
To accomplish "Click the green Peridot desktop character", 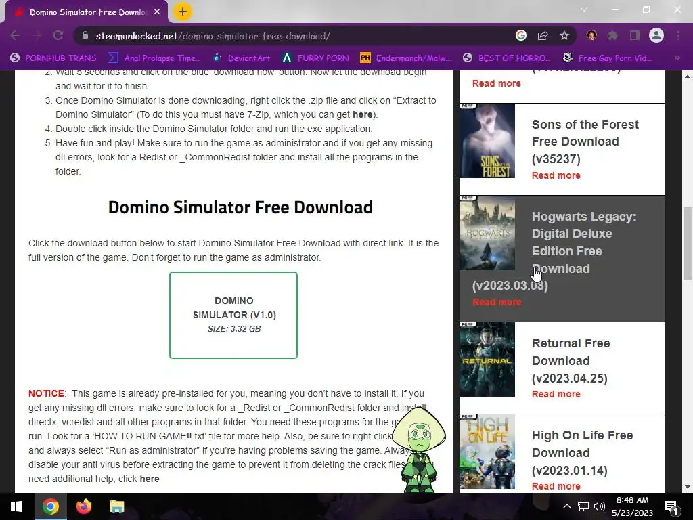I will (x=418, y=450).
